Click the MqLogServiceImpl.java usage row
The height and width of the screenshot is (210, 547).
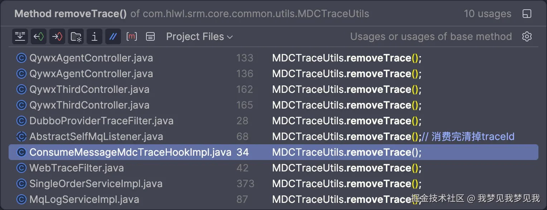tap(273, 199)
